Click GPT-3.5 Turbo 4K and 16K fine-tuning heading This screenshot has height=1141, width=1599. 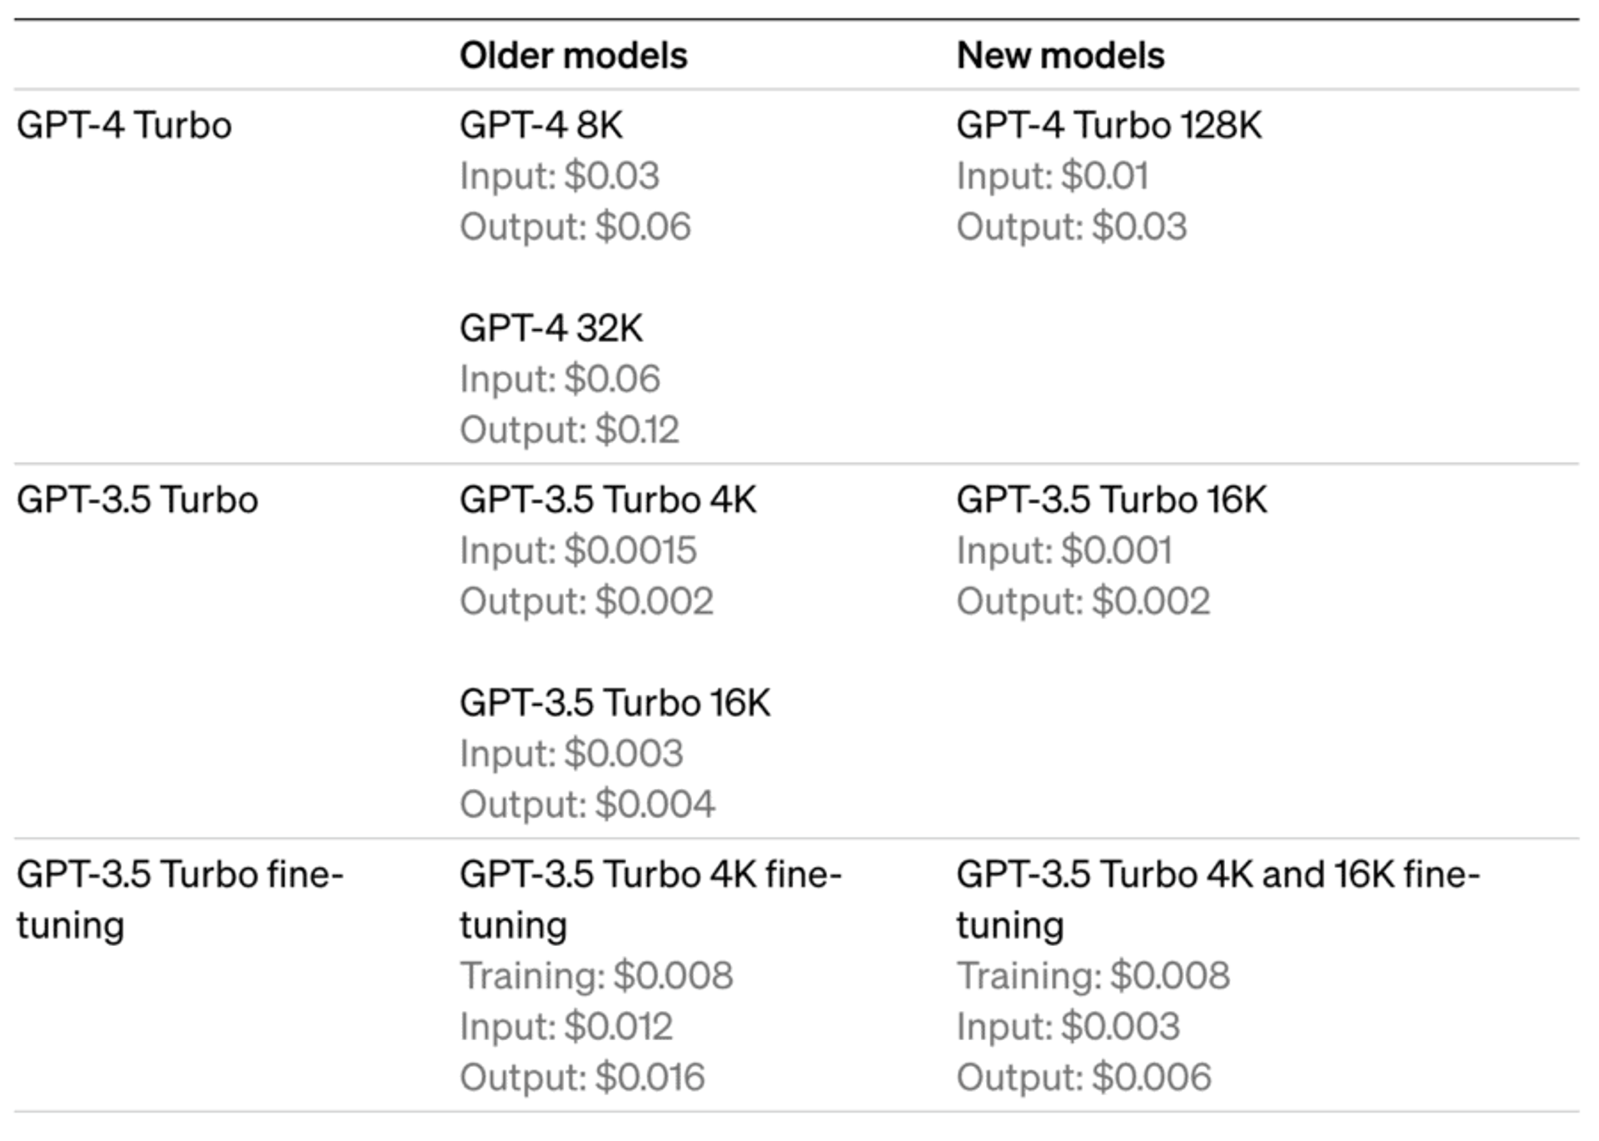coord(1218,899)
